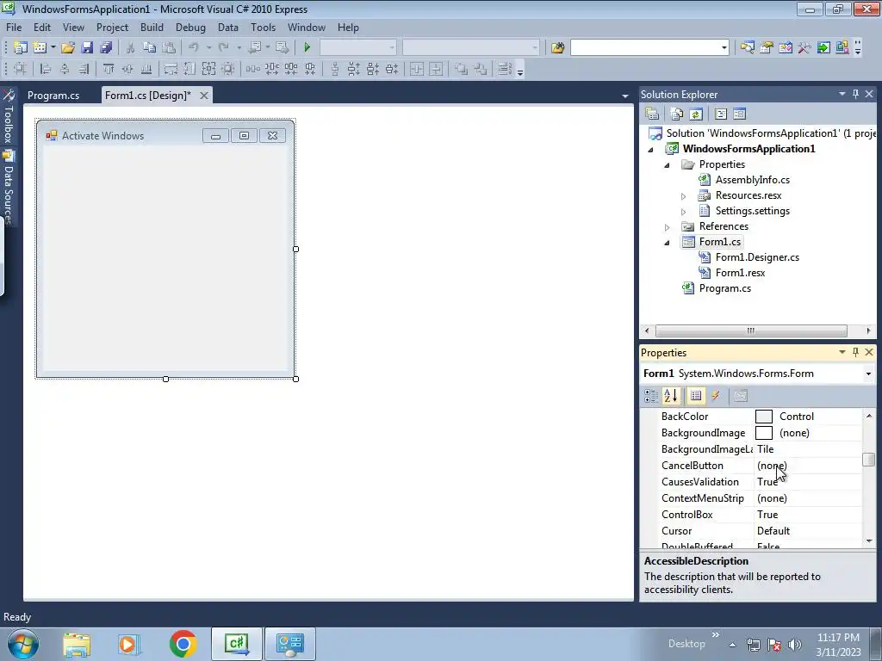Click the Properties grid vertical scrollbar thumb
This screenshot has height=661, width=882.
(868, 460)
